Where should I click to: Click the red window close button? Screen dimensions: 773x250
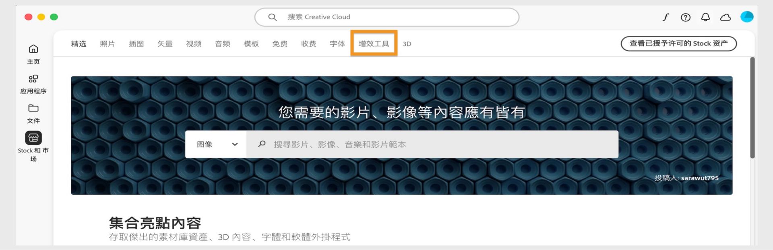coord(29,17)
